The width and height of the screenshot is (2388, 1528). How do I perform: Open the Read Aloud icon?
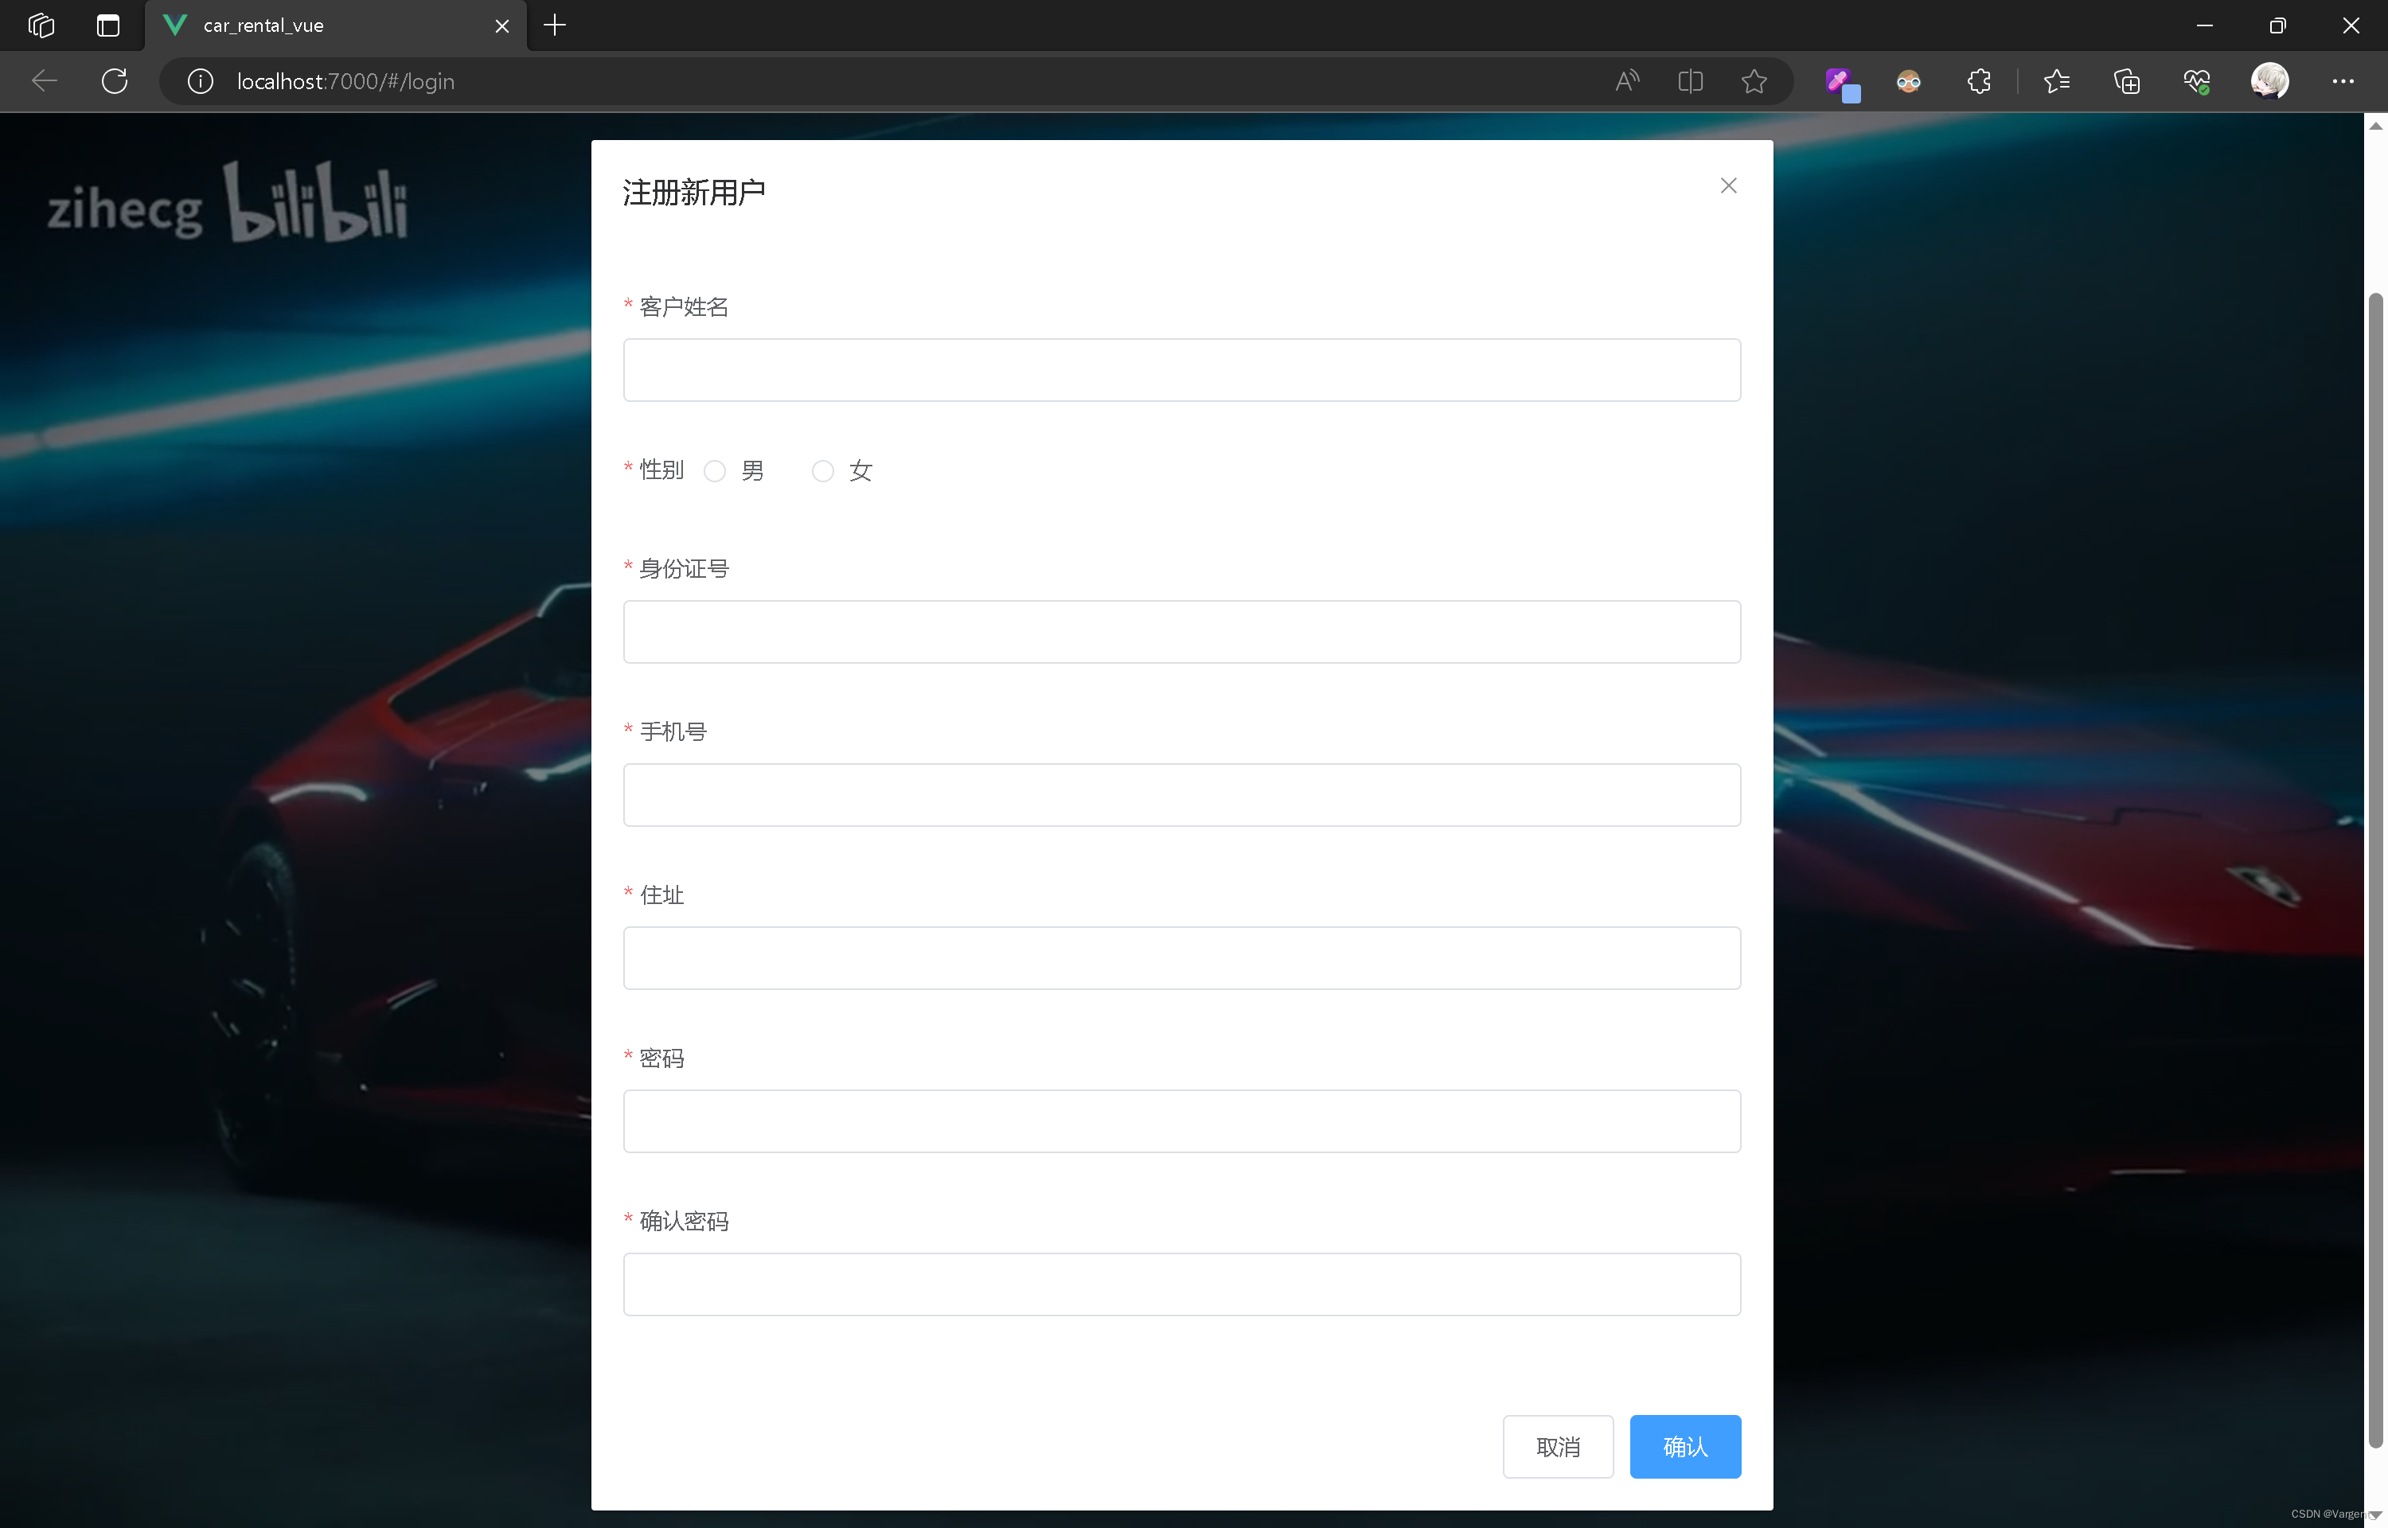click(1627, 81)
